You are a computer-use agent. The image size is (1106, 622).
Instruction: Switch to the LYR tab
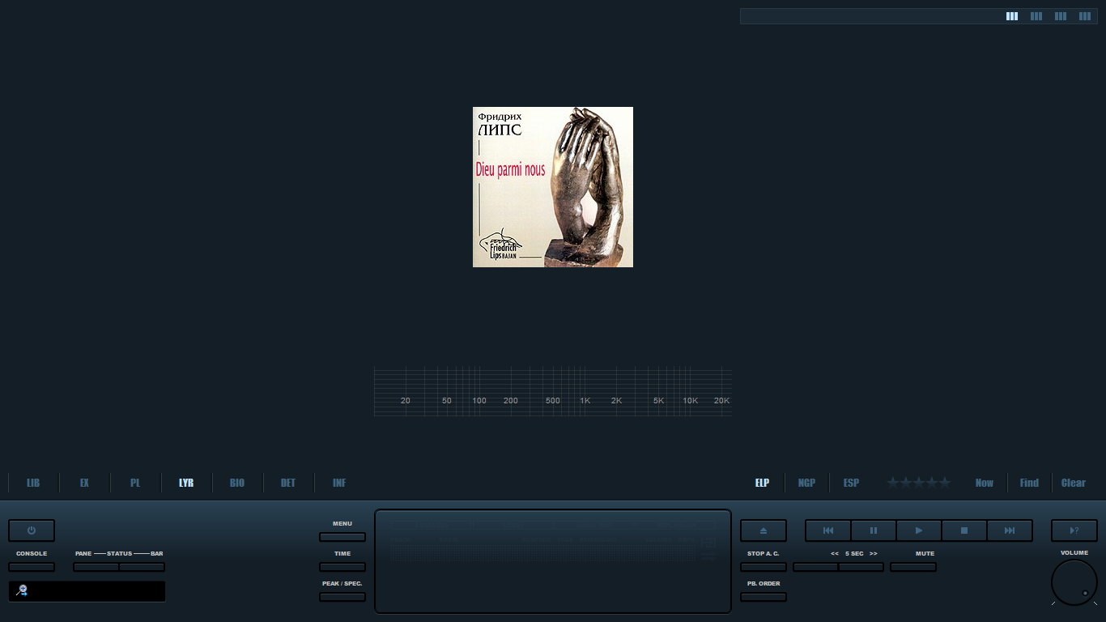(x=186, y=483)
